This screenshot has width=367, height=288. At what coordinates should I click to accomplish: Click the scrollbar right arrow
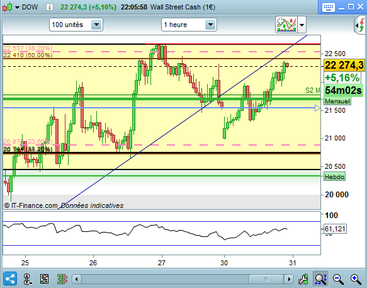(289, 279)
